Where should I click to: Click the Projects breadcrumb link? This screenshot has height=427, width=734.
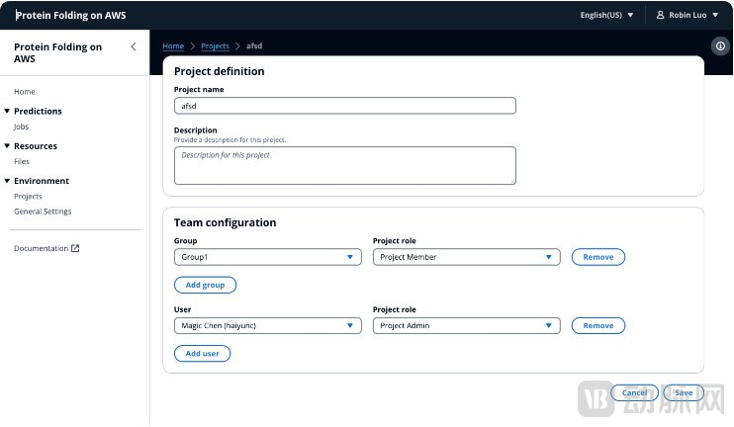215,46
